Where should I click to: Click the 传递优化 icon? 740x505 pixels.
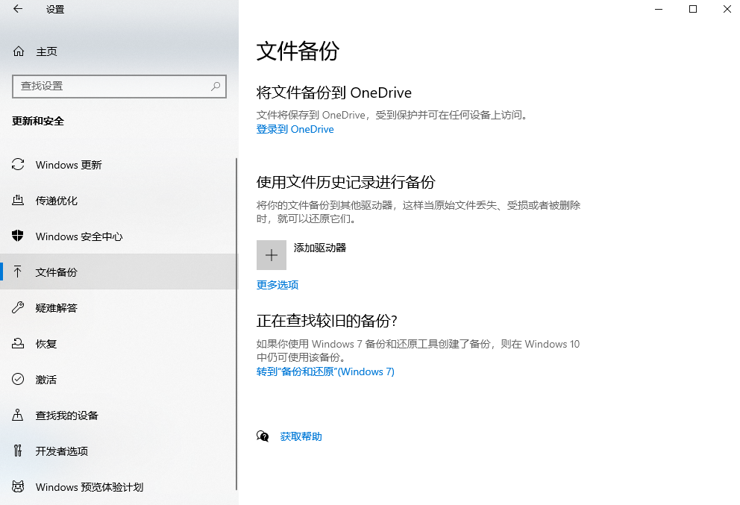pos(18,200)
